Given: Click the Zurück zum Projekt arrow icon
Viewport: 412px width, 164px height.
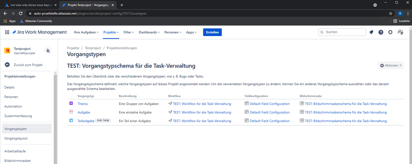Looking at the screenshot, I should click(x=7, y=65).
